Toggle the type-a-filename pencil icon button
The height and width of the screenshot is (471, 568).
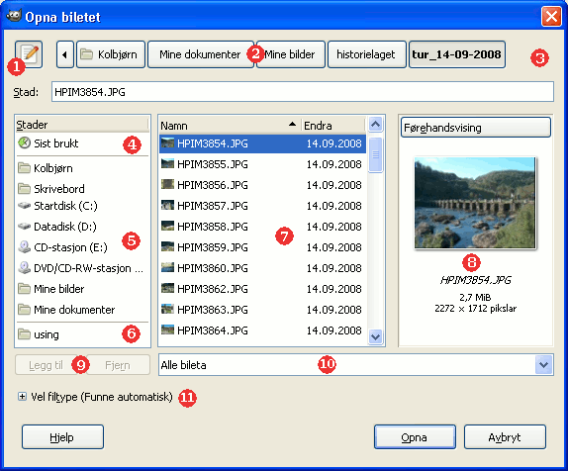pyautogui.click(x=29, y=54)
